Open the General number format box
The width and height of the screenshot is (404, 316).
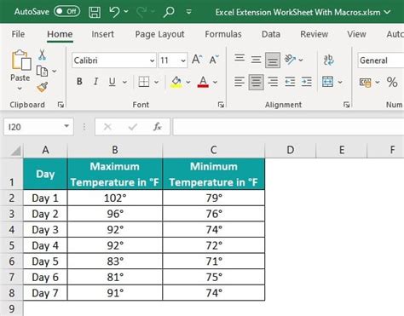pyautogui.click(x=381, y=60)
